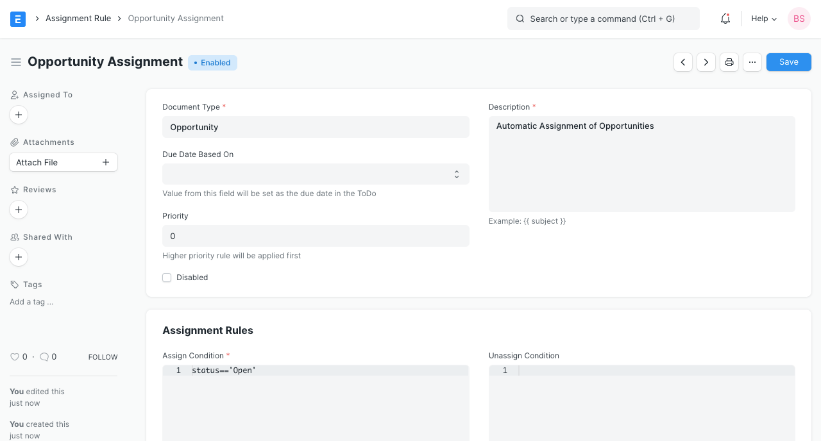821x441 pixels.
Task: Open the BS user avatar menu
Action: tap(799, 19)
